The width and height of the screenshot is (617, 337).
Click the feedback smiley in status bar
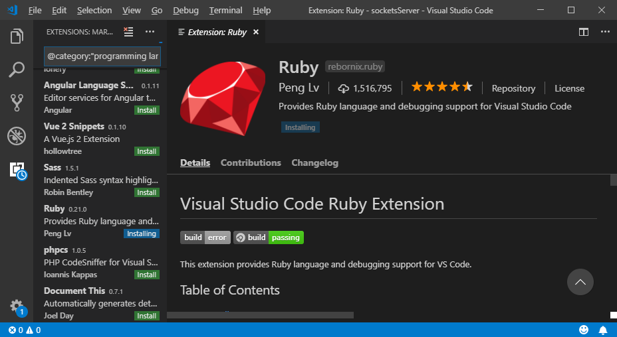point(584,330)
